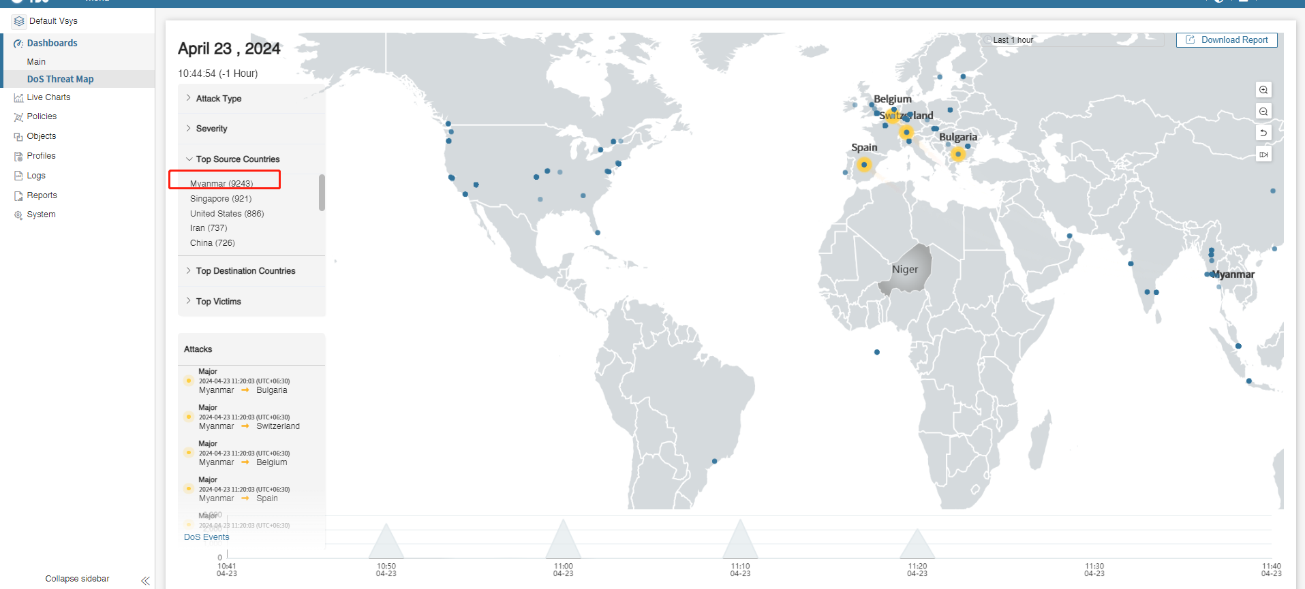Click the Default Vsys layers icon

click(x=19, y=21)
